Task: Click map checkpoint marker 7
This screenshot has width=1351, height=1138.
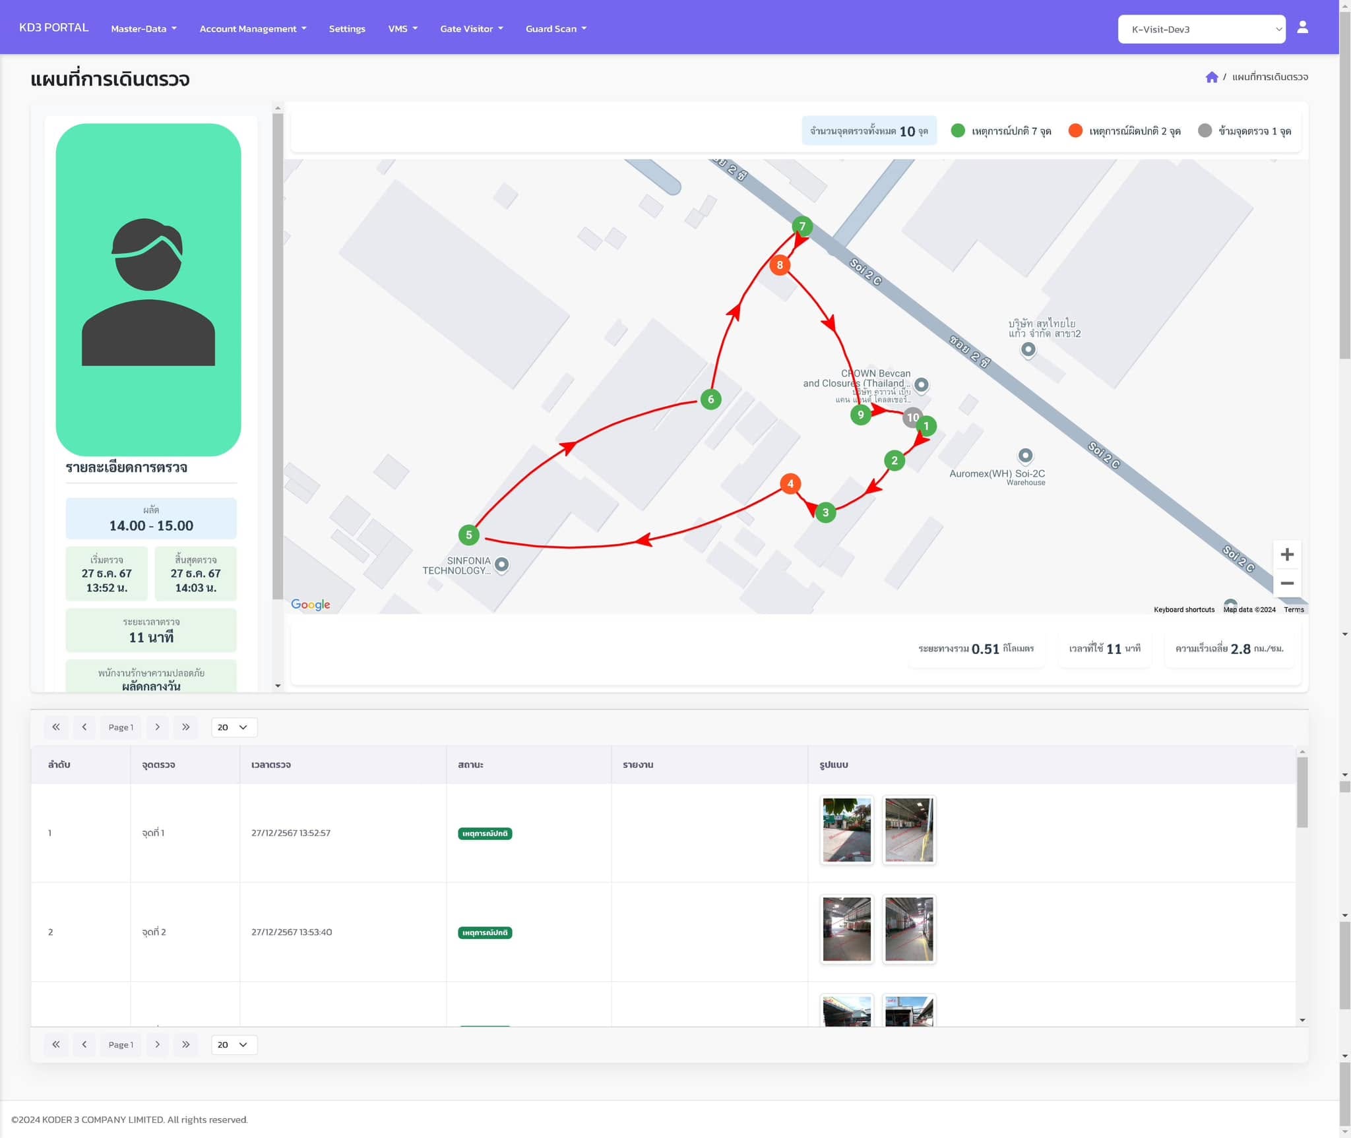Action: pyautogui.click(x=802, y=226)
